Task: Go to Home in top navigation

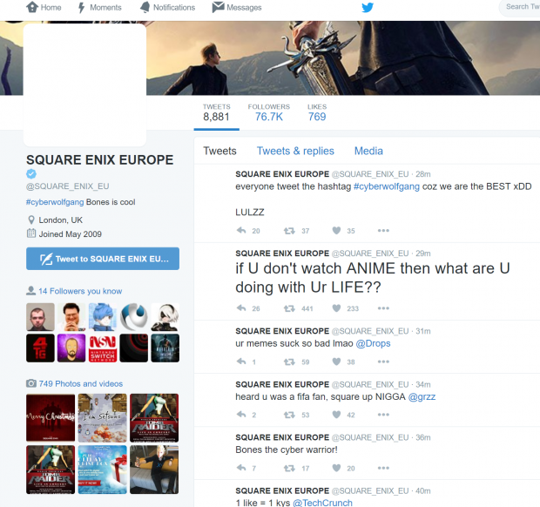Action: point(44,7)
